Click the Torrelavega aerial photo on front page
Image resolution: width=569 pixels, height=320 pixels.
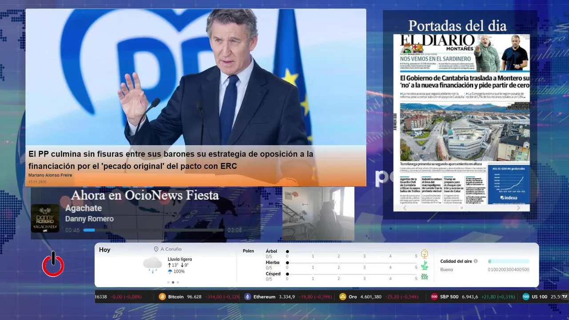pos(465,132)
